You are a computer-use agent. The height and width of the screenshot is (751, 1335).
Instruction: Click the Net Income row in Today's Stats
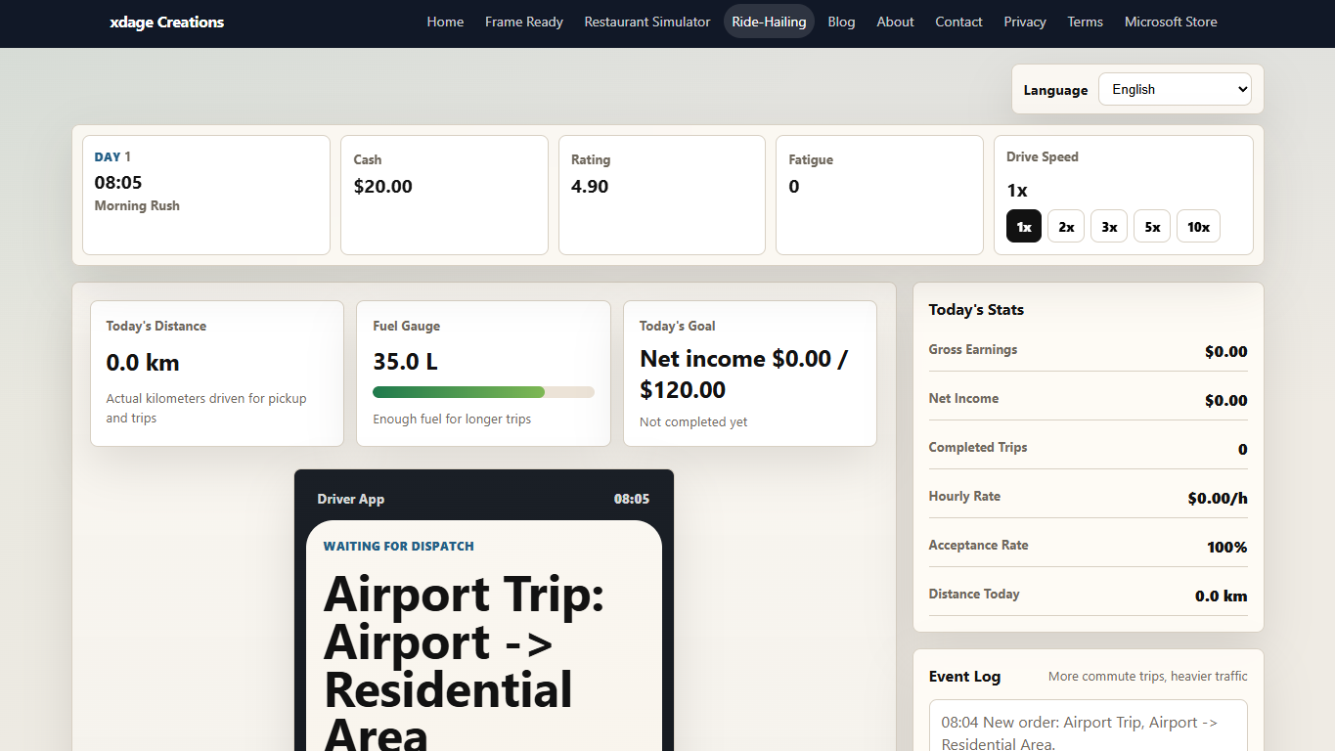(1089, 399)
